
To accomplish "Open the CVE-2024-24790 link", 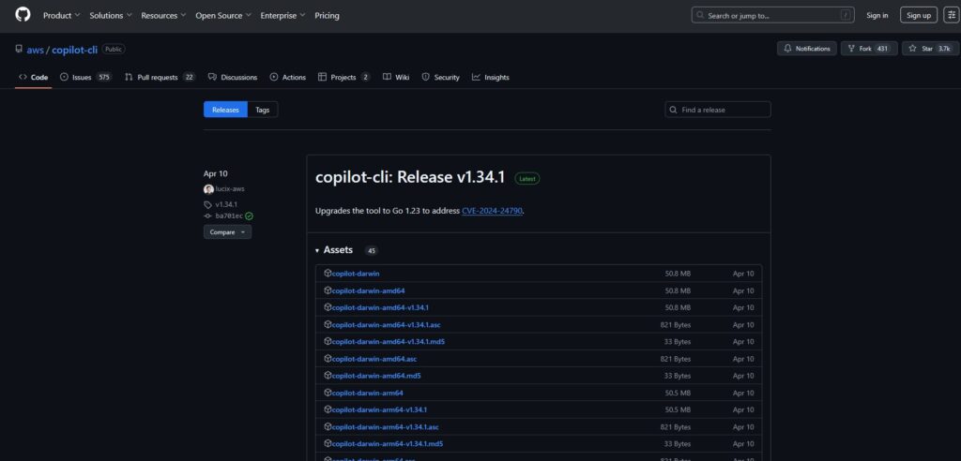I will point(492,211).
